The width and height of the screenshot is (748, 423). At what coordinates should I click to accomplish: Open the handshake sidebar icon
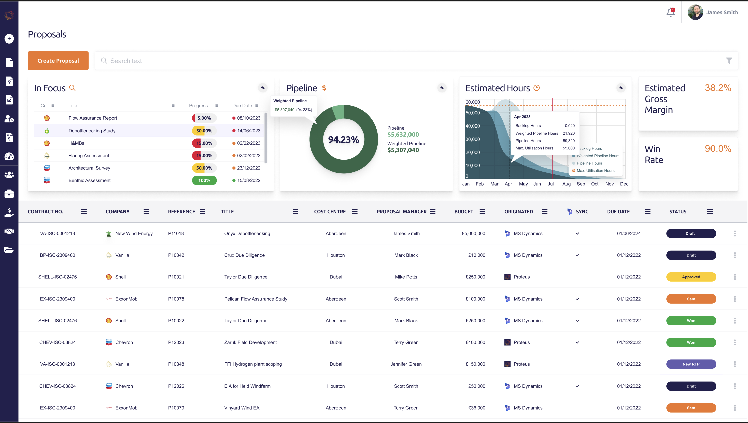[9, 231]
